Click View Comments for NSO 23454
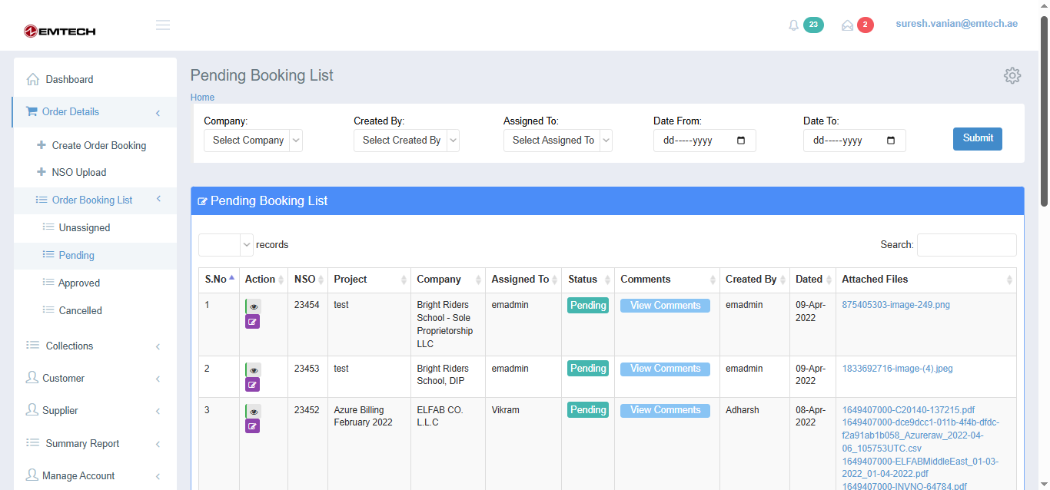 tap(665, 306)
